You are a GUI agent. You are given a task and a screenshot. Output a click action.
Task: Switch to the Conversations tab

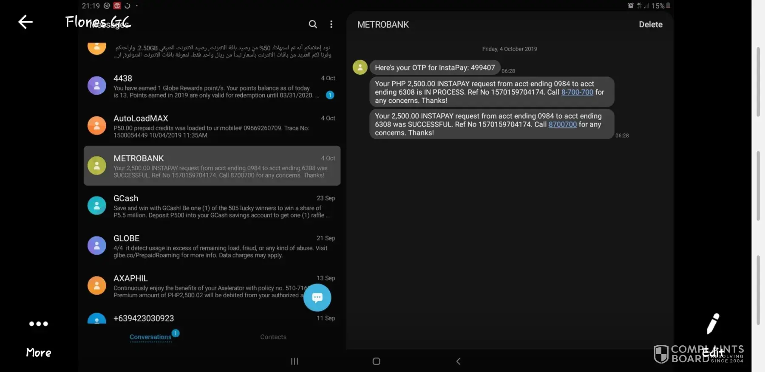point(150,337)
